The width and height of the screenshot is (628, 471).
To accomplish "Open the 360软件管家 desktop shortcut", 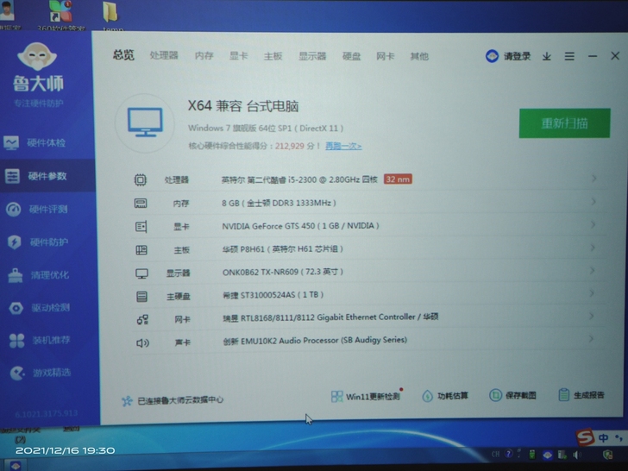I will click(61, 16).
